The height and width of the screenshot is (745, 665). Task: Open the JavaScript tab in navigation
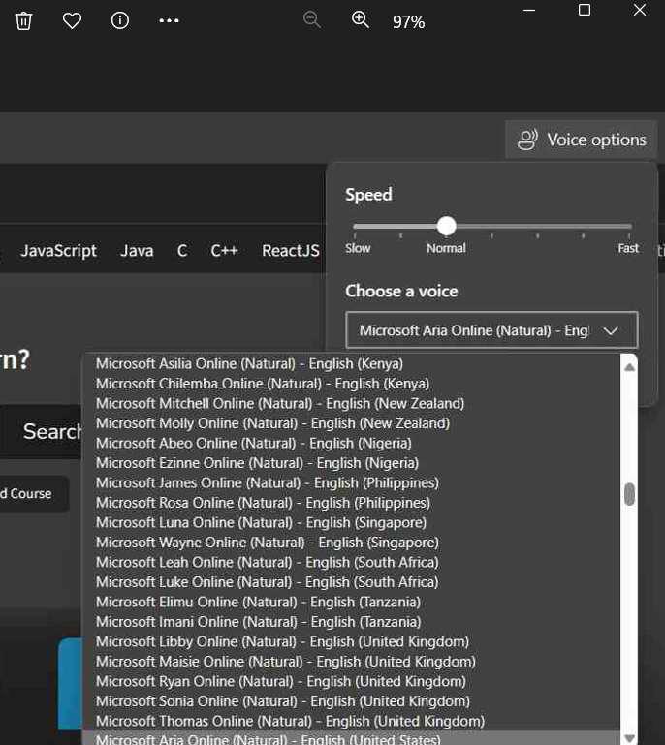point(58,250)
